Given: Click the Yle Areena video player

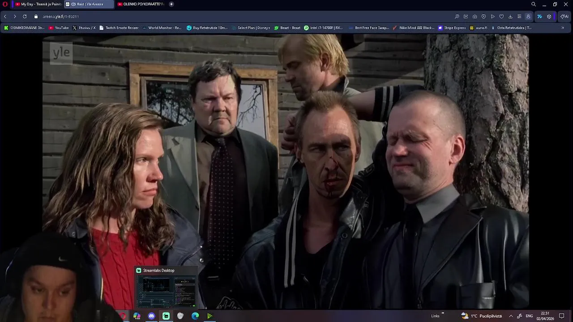Looking at the screenshot, I should tap(286, 172).
